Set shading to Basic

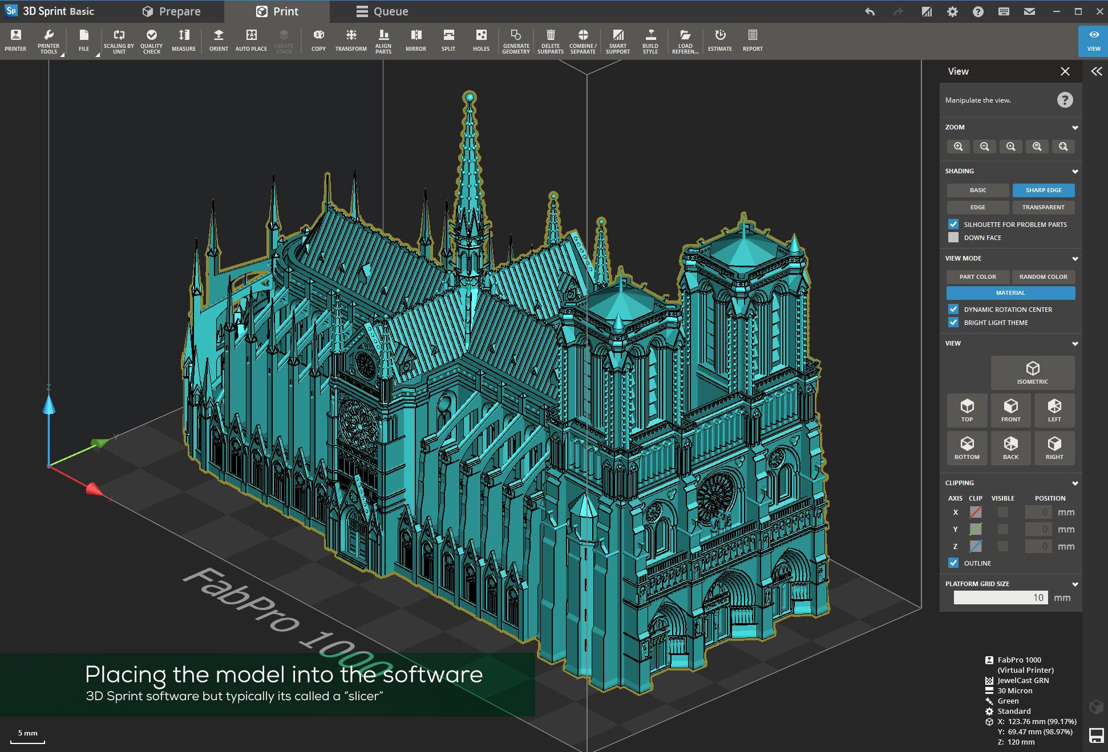978,190
